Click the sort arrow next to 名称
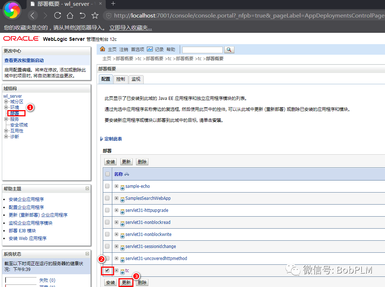This screenshot has width=385, height=287. pos(127,174)
